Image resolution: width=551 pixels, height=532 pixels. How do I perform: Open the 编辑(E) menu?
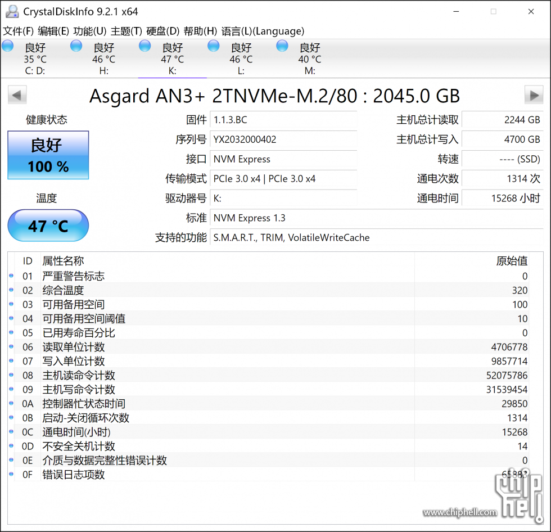pos(53,31)
